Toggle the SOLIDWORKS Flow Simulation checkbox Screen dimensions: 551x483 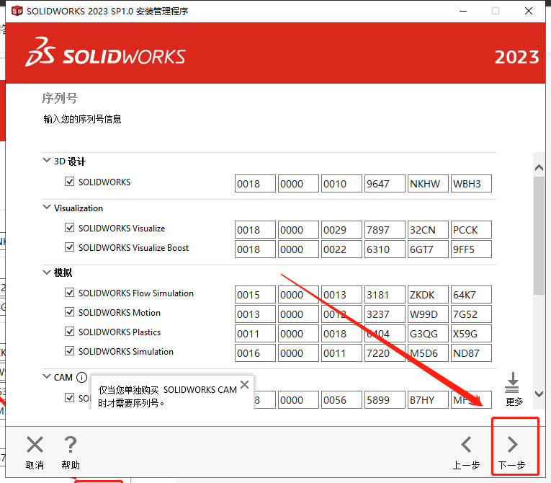point(70,293)
